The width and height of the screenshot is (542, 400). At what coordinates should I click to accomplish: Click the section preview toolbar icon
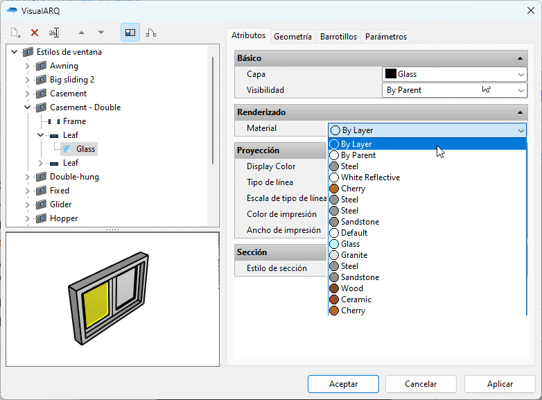tap(150, 33)
